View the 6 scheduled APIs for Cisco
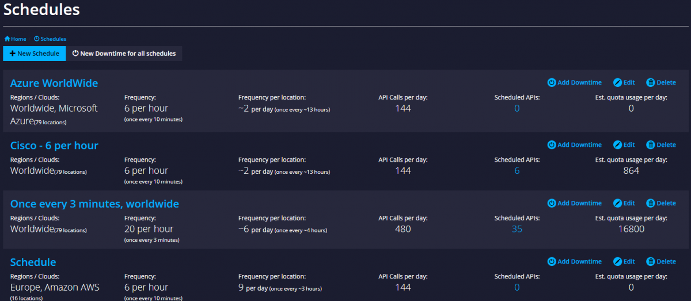Viewport: 691px width, 301px height. pos(517,170)
